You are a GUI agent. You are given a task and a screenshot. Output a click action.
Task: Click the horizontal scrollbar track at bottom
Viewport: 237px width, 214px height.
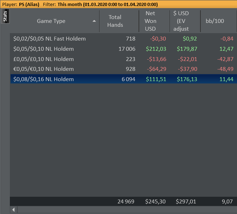click(x=127, y=210)
